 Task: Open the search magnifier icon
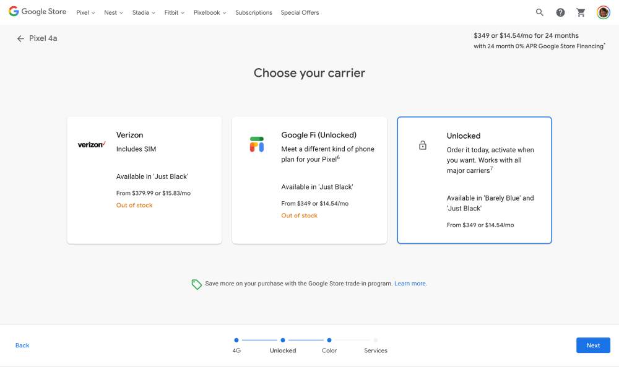click(540, 12)
